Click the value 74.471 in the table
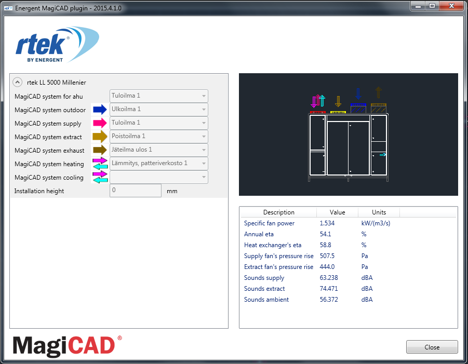Viewport: 468px width, 364px height. pos(329,289)
